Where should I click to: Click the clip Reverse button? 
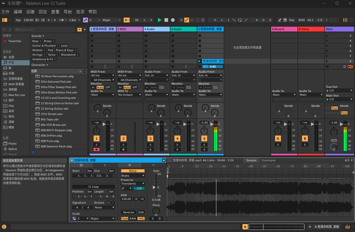(128, 212)
